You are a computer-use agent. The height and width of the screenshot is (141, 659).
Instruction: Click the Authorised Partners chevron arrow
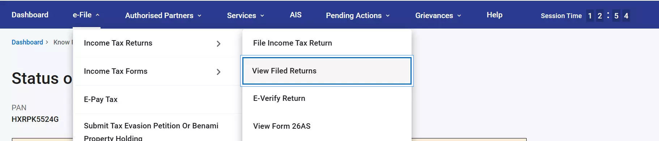[199, 16]
